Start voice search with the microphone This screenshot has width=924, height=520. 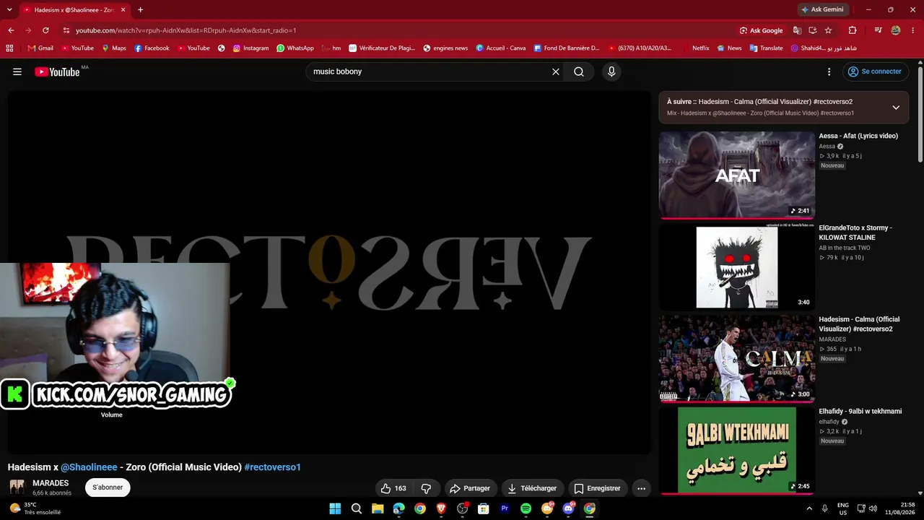coord(611,71)
